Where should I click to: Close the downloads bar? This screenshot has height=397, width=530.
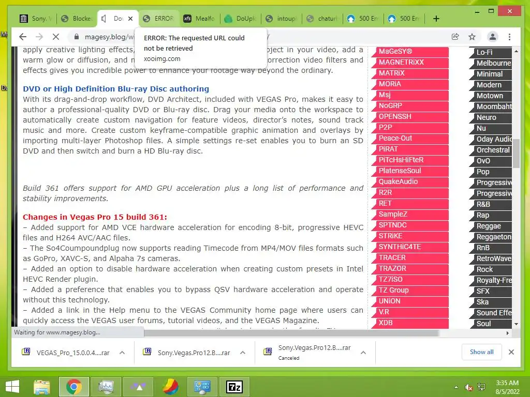pos(511,352)
